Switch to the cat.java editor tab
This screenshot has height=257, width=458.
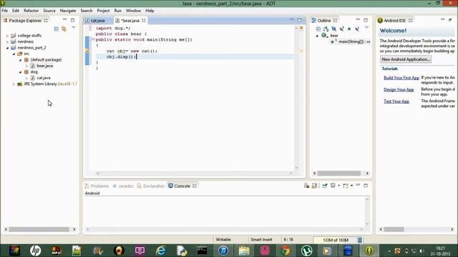click(97, 21)
